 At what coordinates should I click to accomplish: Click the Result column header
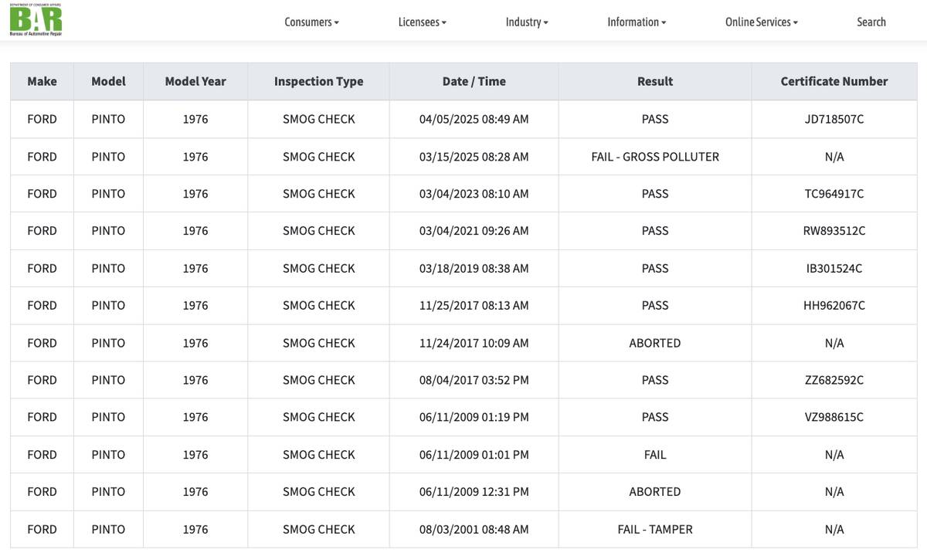click(654, 81)
